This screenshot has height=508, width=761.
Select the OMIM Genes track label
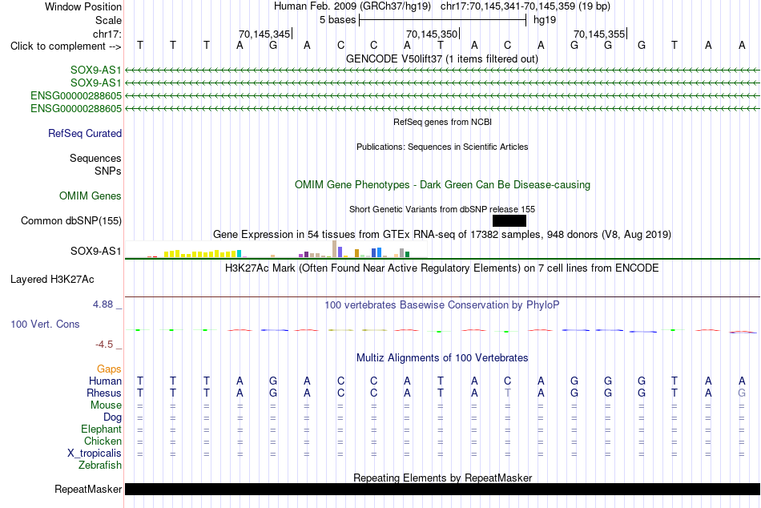[x=91, y=196]
